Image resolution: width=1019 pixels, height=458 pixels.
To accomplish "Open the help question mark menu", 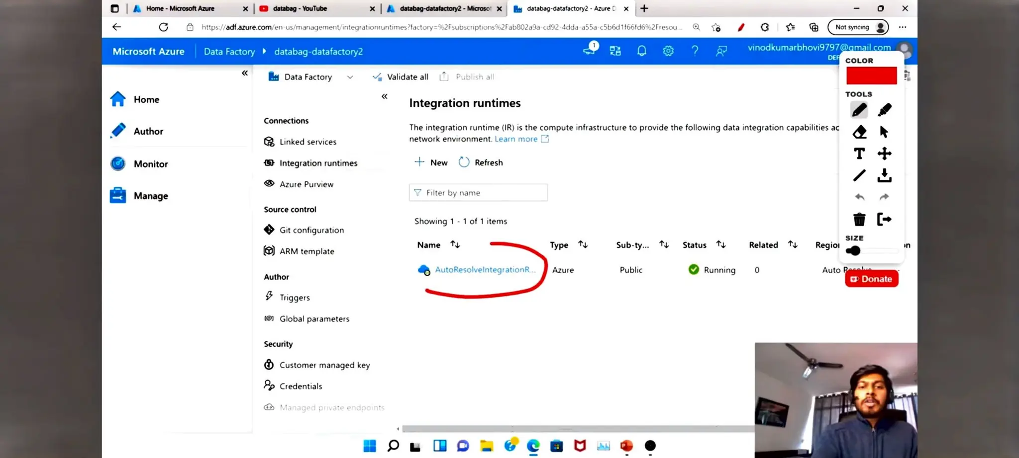I will point(695,51).
